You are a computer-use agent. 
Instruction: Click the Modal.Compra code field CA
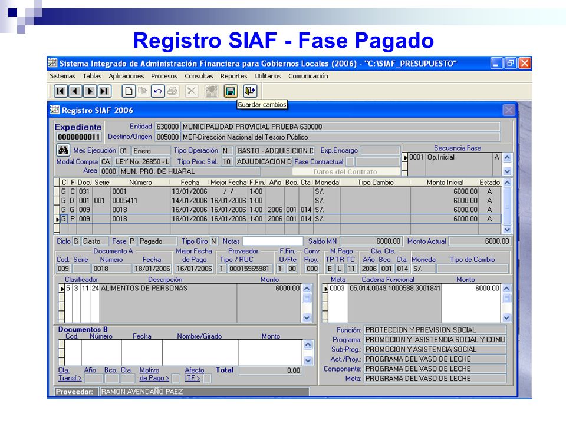click(106, 161)
